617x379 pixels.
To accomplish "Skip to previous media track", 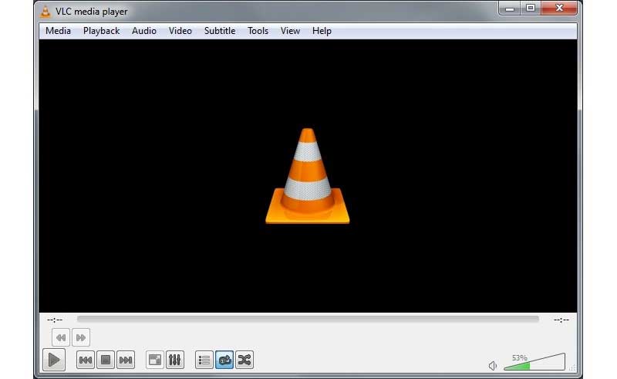I will click(86, 360).
